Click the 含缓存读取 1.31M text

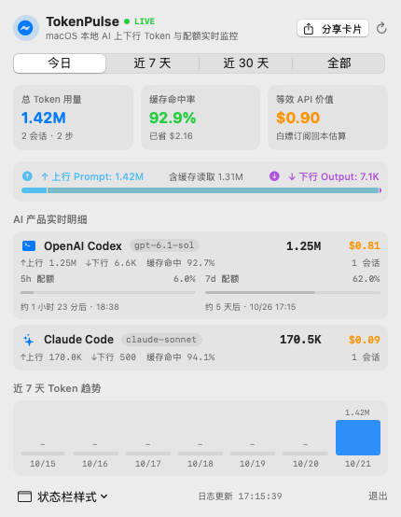(206, 177)
